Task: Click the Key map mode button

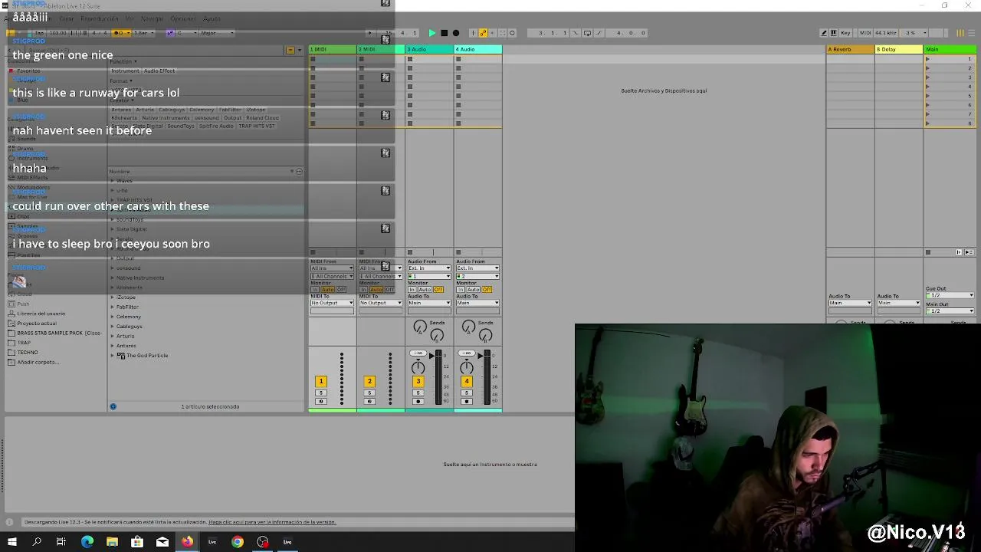Action: 845,33
